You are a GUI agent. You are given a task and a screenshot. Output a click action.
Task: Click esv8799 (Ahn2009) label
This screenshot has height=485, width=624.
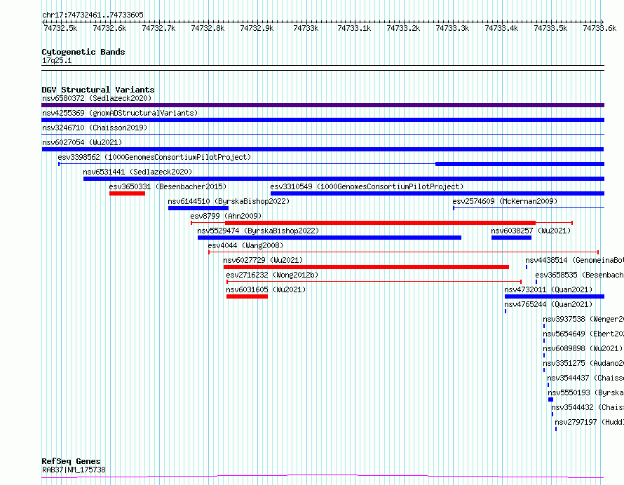coord(226,216)
